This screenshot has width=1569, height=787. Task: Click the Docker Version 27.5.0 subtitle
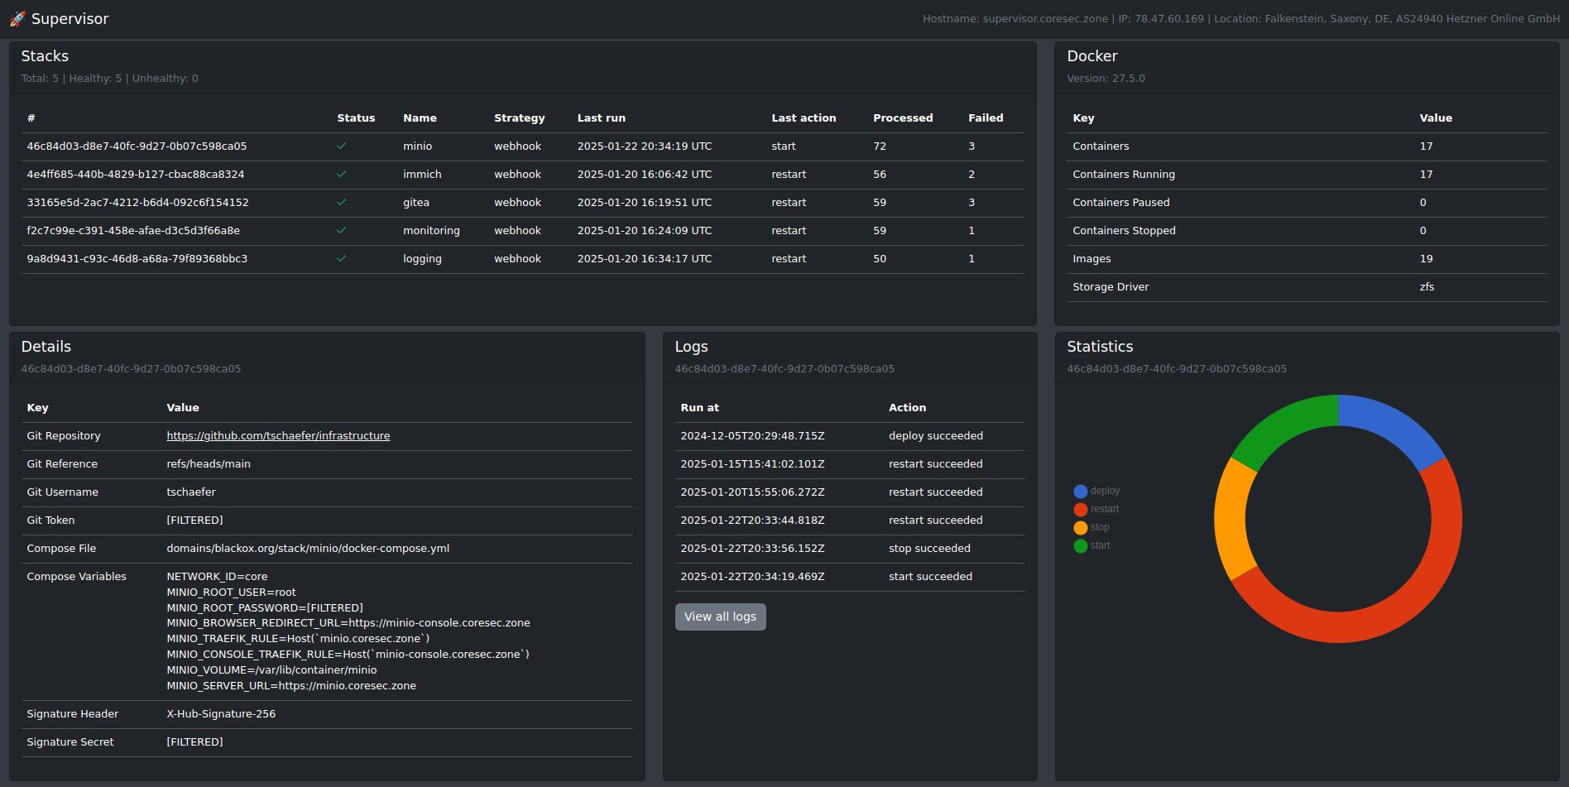tap(1106, 79)
